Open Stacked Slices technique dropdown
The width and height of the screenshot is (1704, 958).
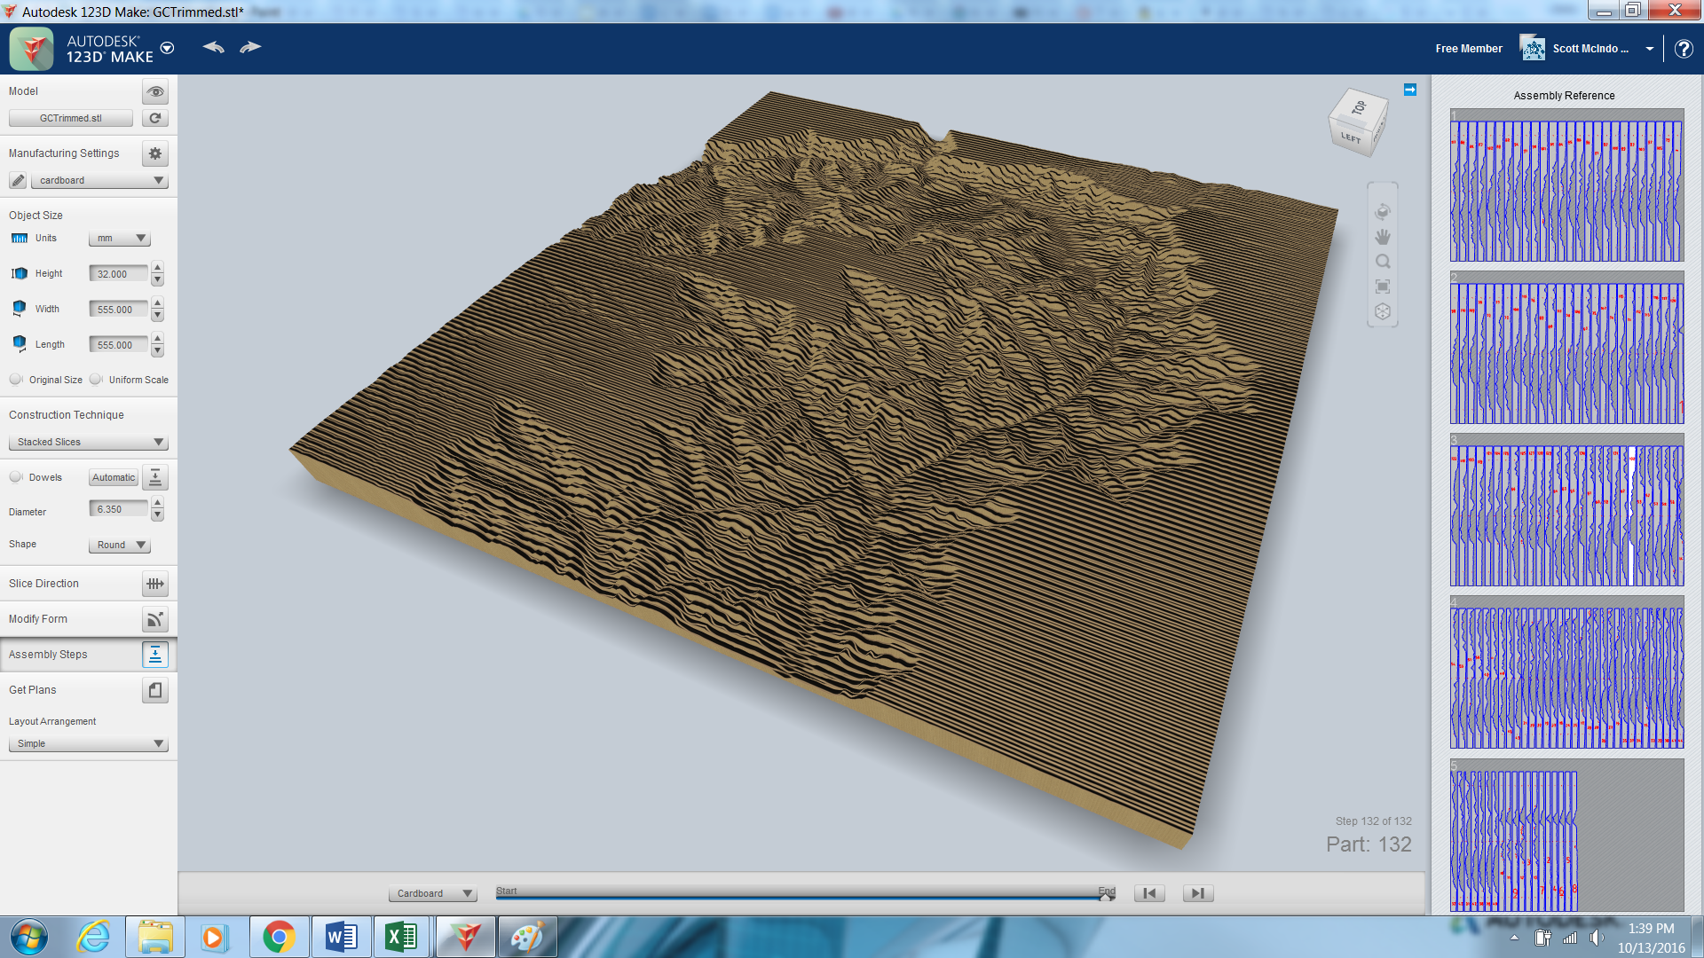tap(88, 442)
